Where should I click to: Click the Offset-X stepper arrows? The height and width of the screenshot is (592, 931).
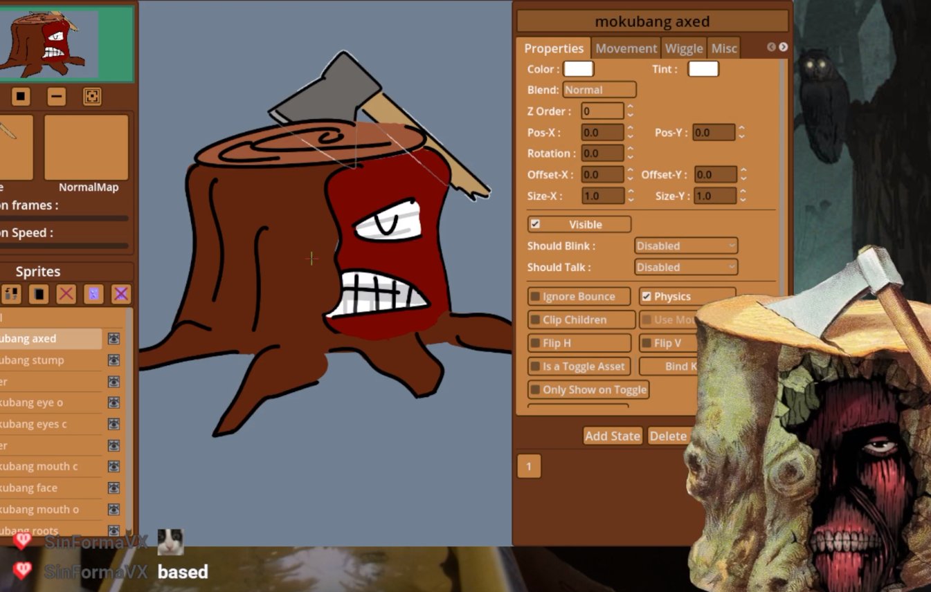pos(631,175)
